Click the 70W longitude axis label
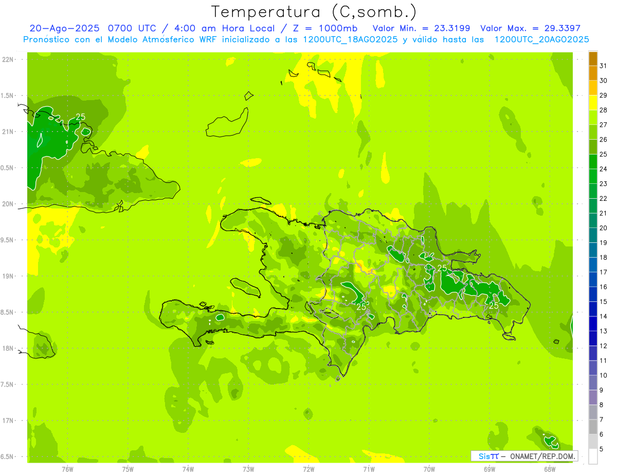 429,469
